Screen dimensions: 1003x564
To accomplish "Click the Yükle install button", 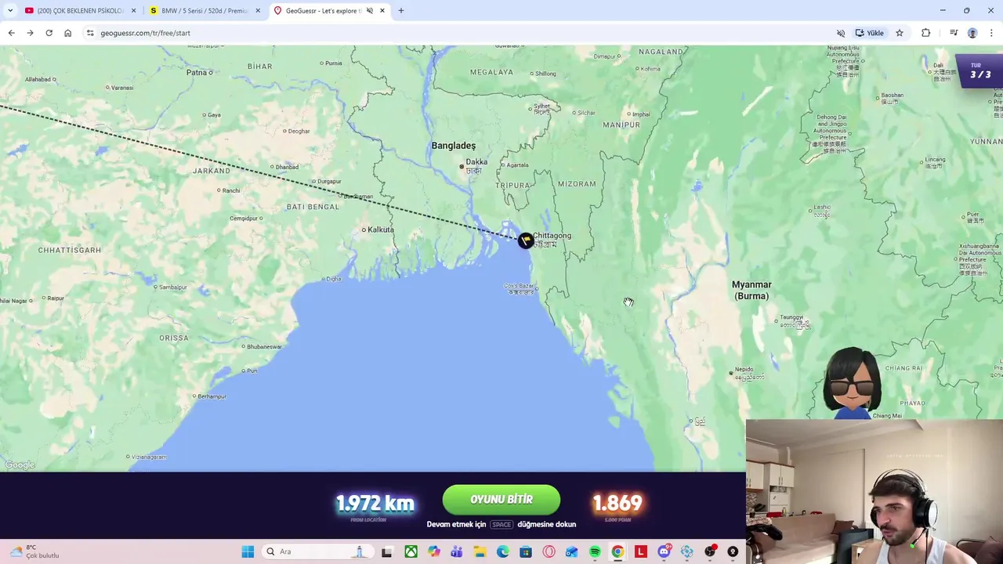I will [x=870, y=33].
